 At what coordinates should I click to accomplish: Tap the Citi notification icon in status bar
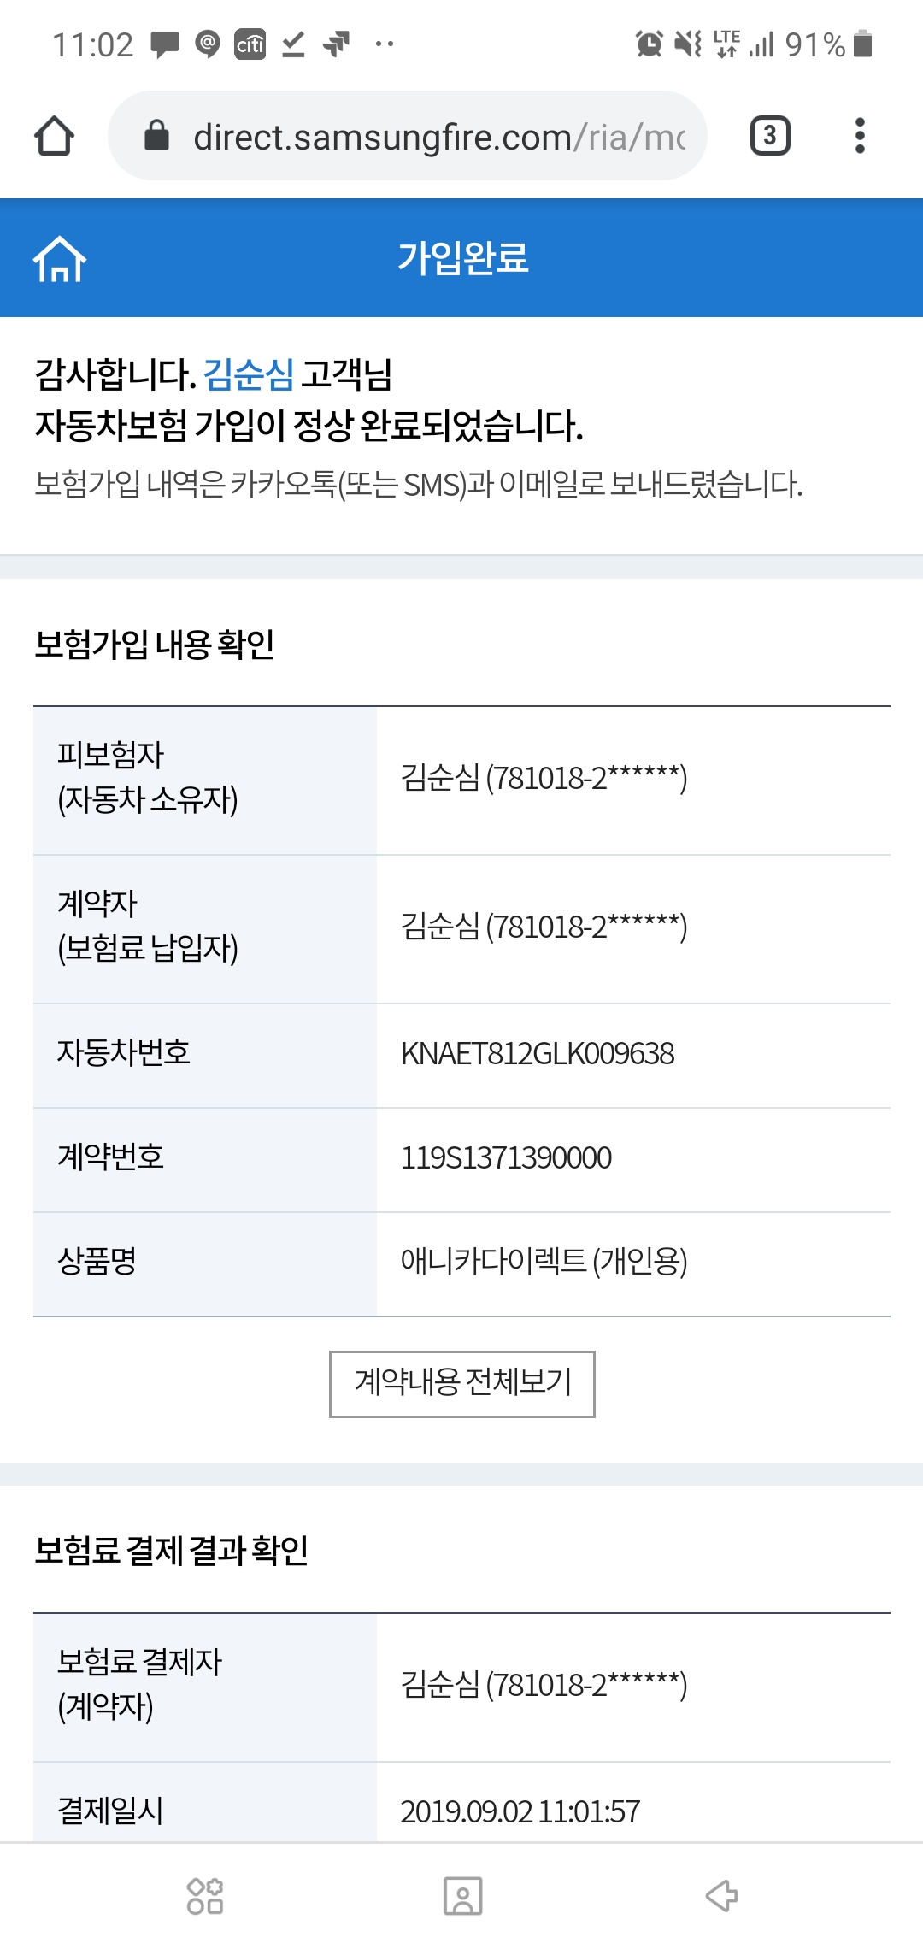pyautogui.click(x=250, y=44)
